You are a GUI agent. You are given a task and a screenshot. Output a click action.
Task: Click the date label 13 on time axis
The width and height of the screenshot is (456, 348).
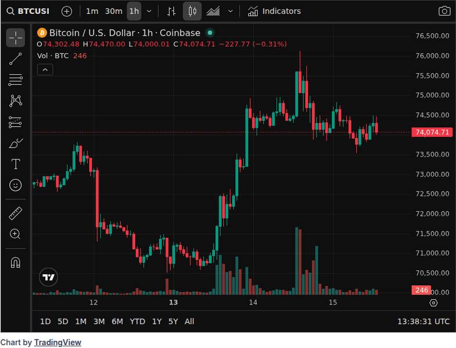[x=173, y=303]
